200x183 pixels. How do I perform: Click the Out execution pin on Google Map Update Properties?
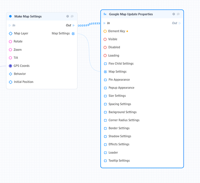click(x=180, y=23)
